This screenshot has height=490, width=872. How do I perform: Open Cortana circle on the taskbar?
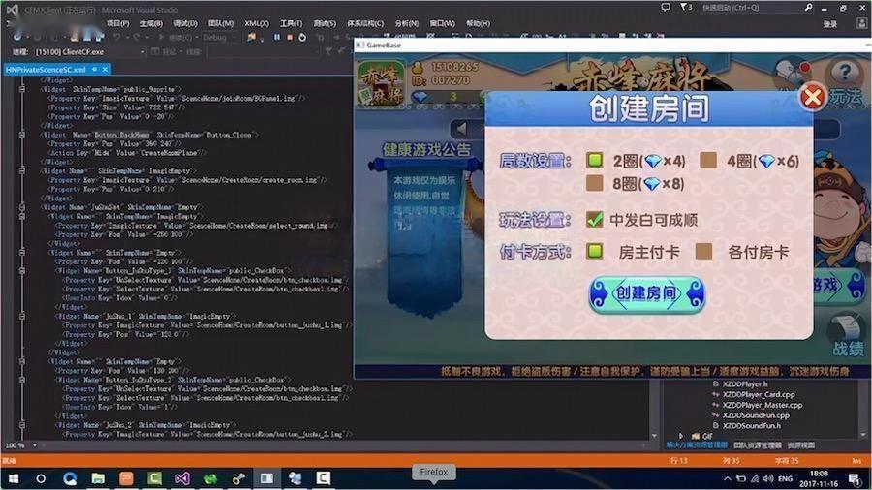(x=41, y=478)
